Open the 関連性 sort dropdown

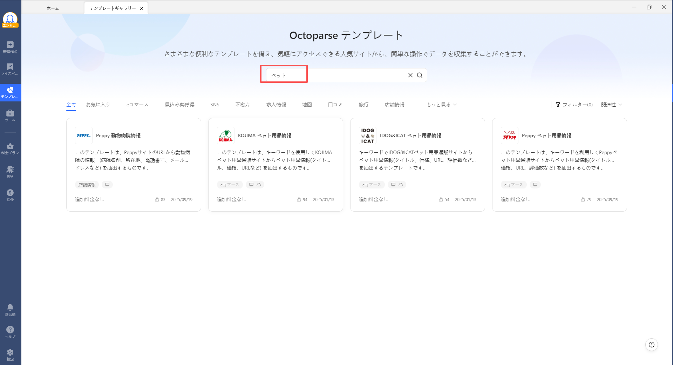tap(611, 105)
